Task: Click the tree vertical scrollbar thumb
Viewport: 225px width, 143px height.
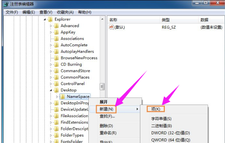Action: (x=102, y=87)
